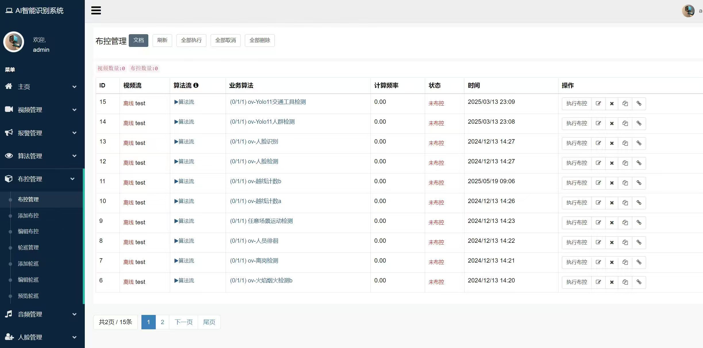This screenshot has width=703, height=348.
Task: Click the X cancel icon for record ID 12
Action: tap(612, 163)
